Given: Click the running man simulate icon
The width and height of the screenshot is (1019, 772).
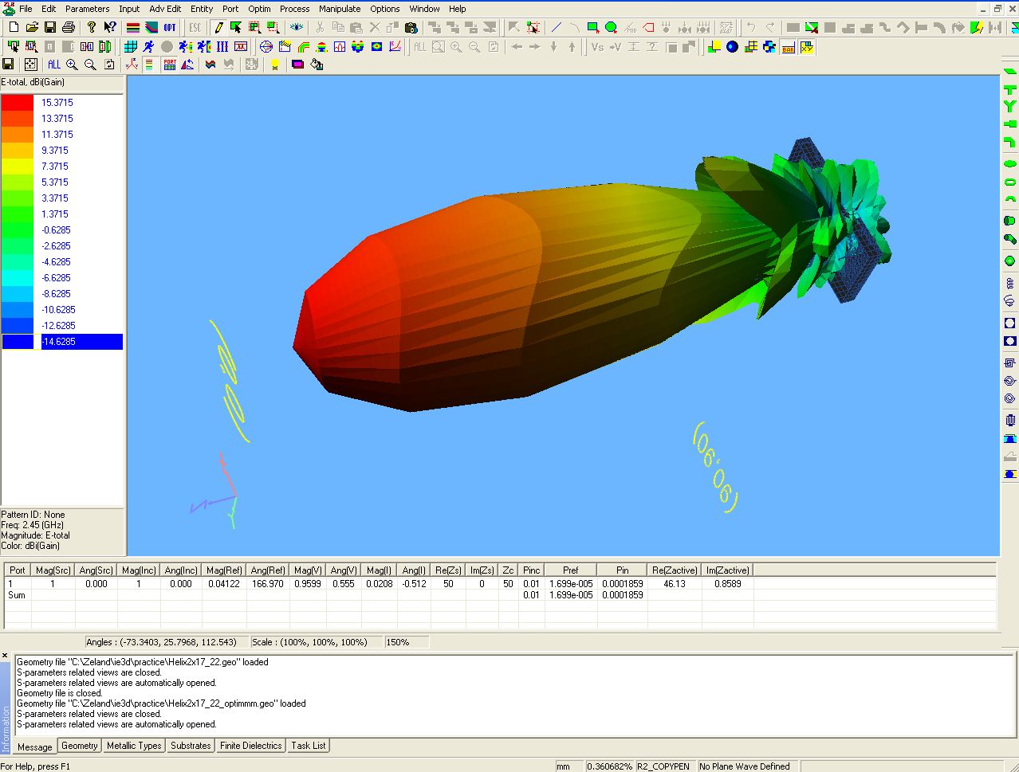Looking at the screenshot, I should (x=148, y=47).
